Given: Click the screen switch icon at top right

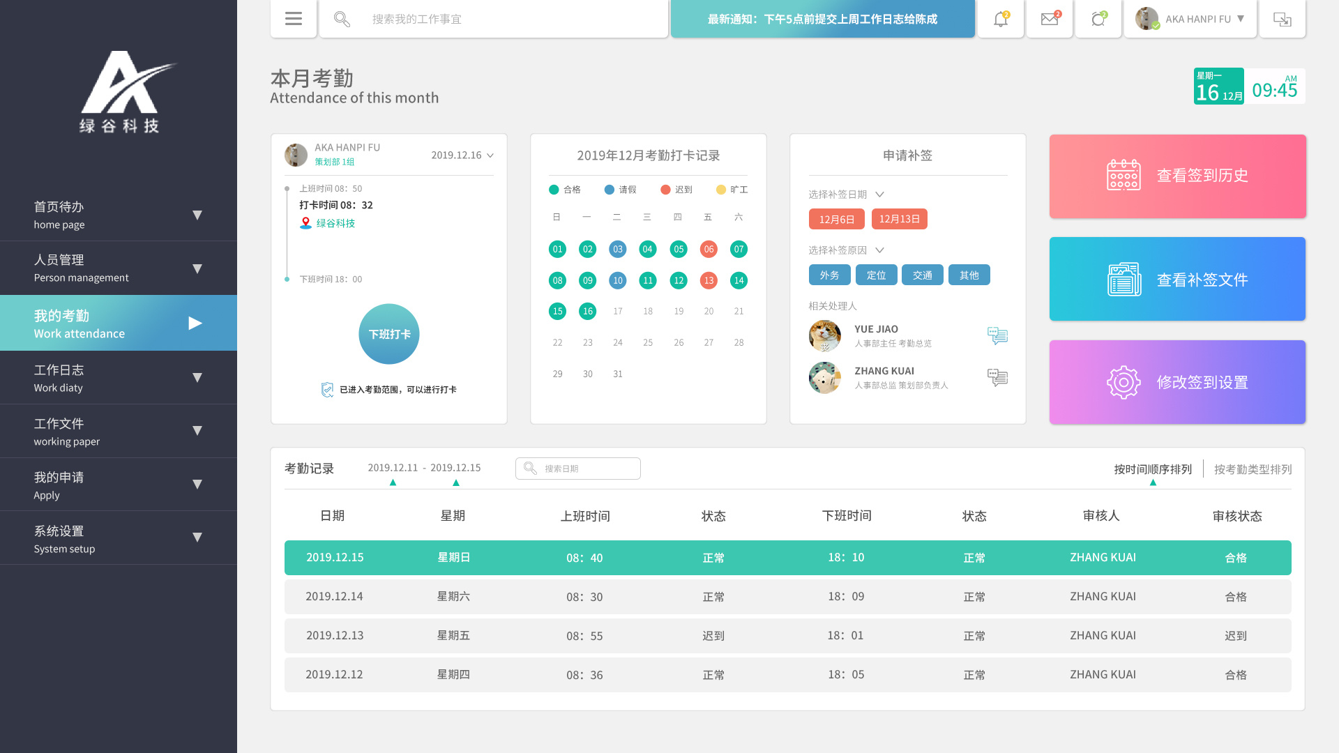Looking at the screenshot, I should pos(1282,19).
